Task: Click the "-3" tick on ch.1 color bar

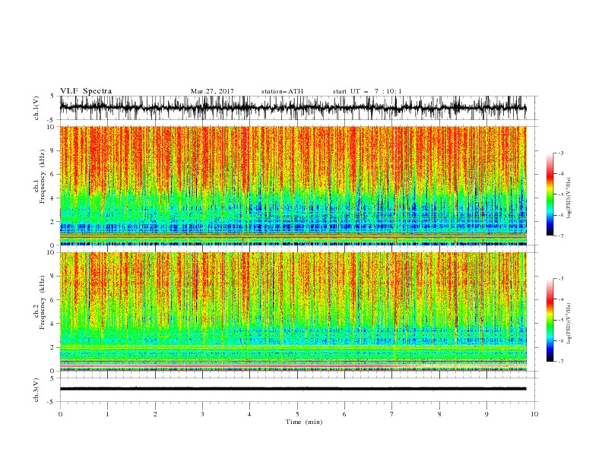Action: click(x=561, y=153)
